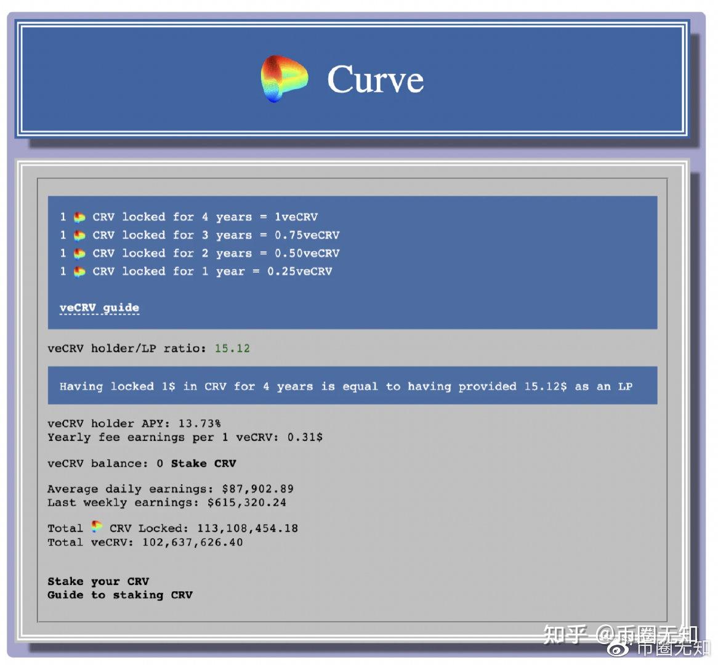This screenshot has height=665, width=718.
Task: Click 'Yearly fee earnings per 1 veCRV' line
Action: 185,437
